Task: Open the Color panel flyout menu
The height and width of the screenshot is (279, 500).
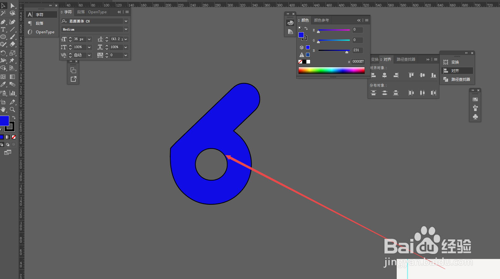Action: coord(367,20)
